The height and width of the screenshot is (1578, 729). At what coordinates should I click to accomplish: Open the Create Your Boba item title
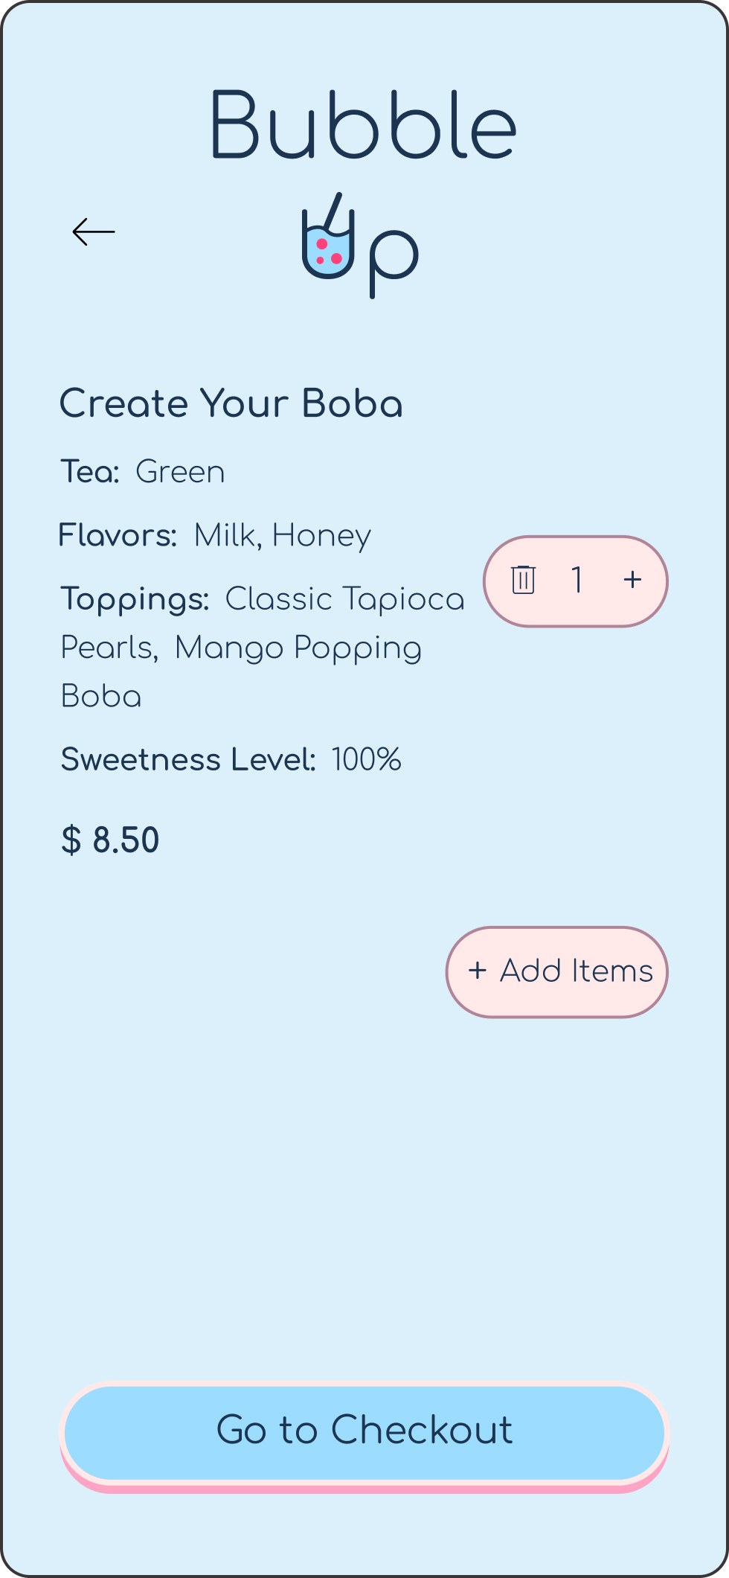click(231, 403)
